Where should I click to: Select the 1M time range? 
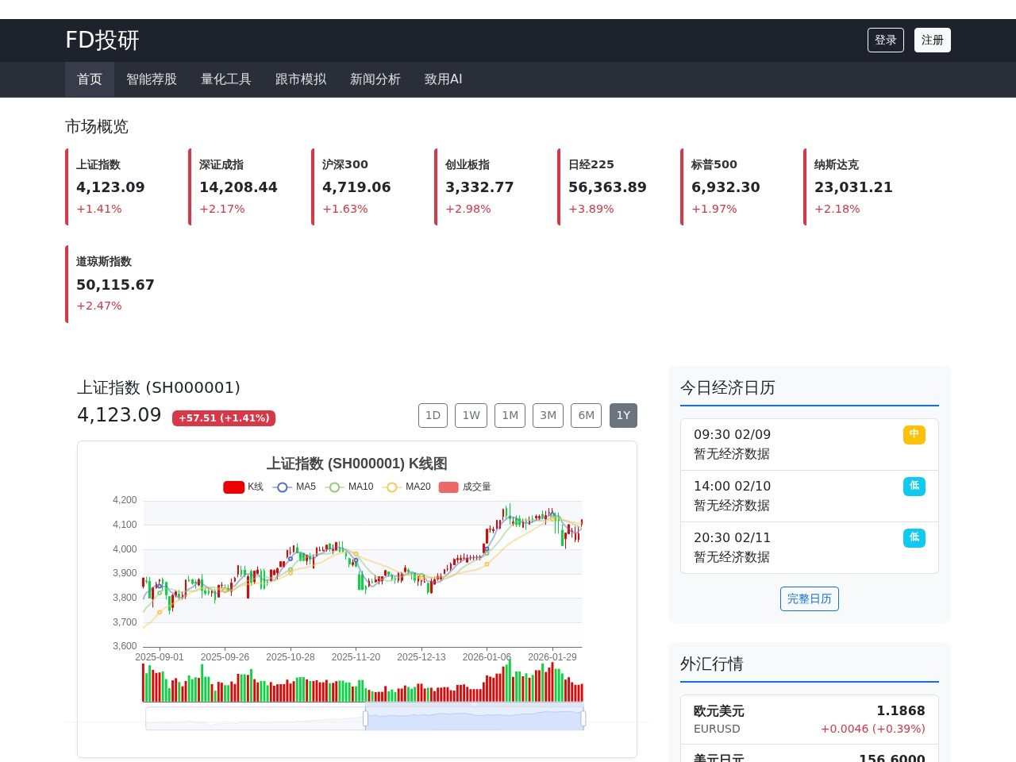click(510, 415)
